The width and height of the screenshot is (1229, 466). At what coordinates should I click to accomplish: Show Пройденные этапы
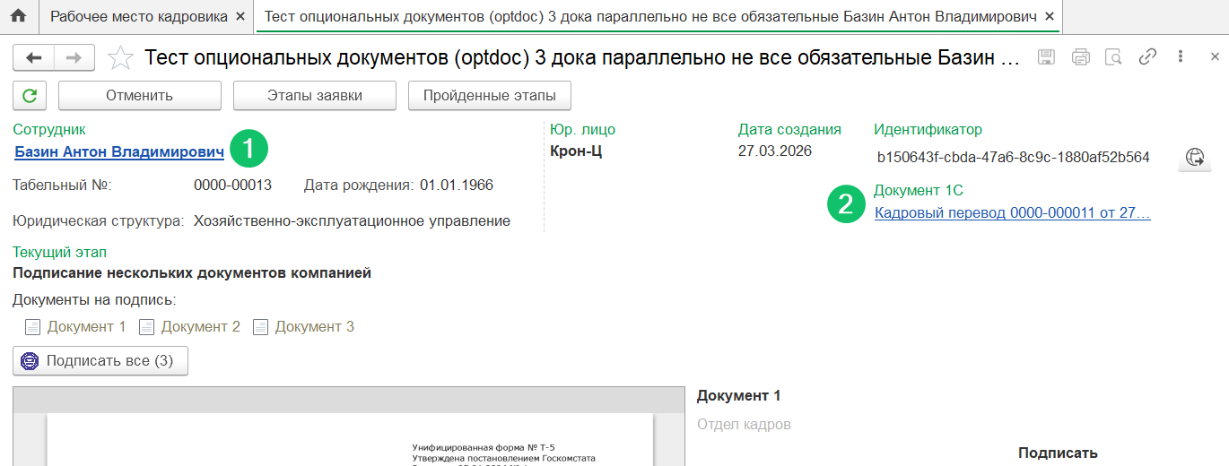tap(490, 95)
